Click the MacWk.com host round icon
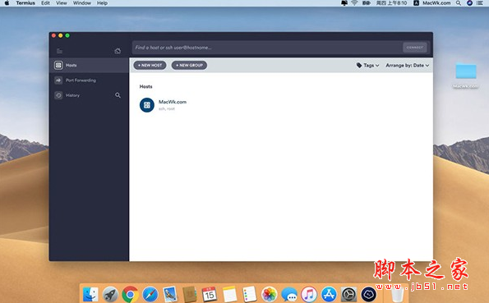The width and height of the screenshot is (489, 303). click(x=147, y=105)
